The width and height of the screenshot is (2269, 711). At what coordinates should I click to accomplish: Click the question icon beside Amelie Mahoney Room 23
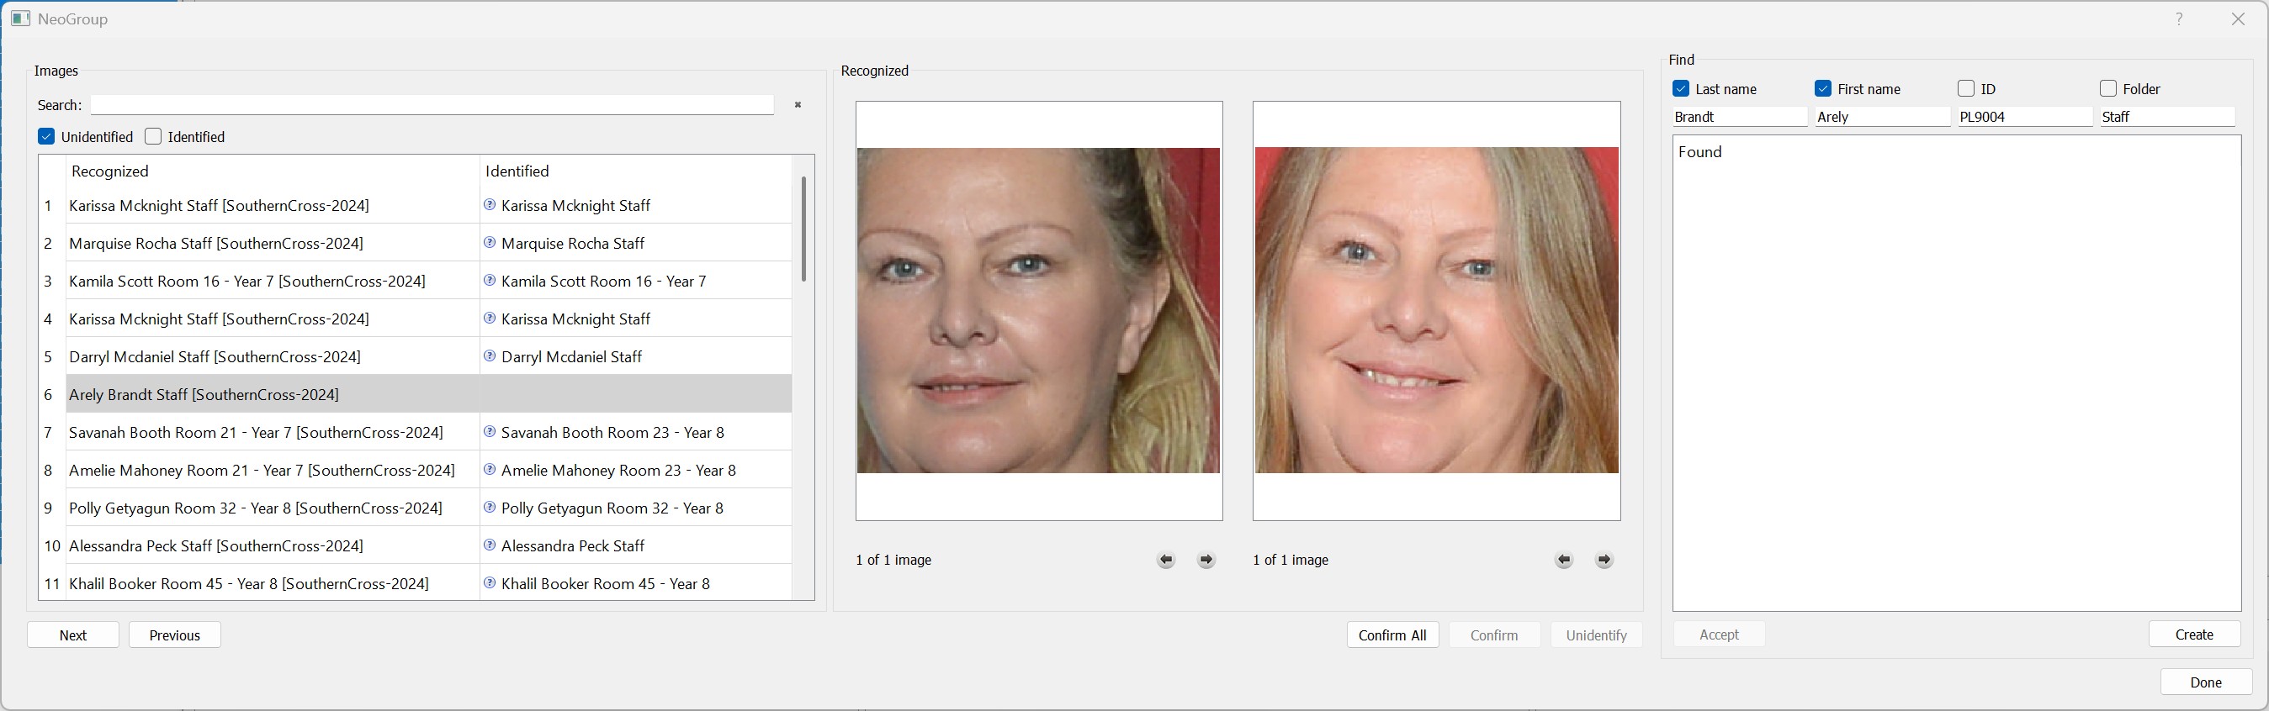click(490, 470)
